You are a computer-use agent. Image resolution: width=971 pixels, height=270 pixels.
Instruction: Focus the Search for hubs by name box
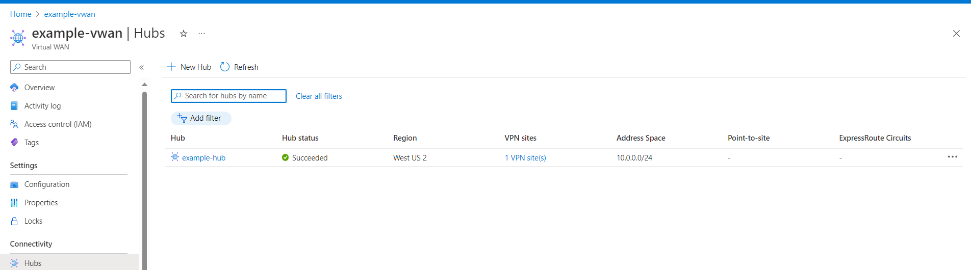pyautogui.click(x=228, y=96)
